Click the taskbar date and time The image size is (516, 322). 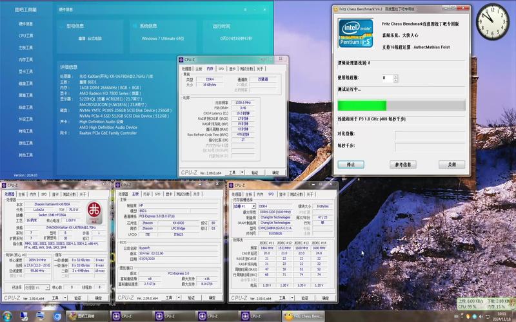502,316
